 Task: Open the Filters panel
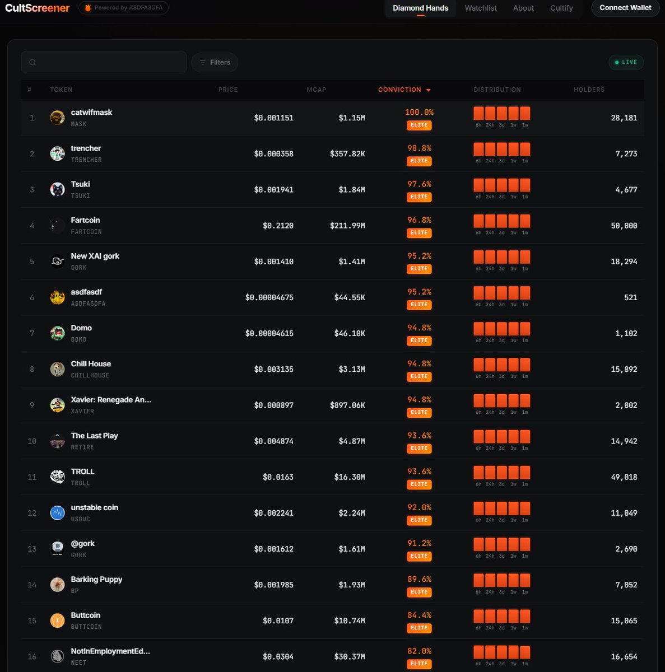click(x=215, y=62)
